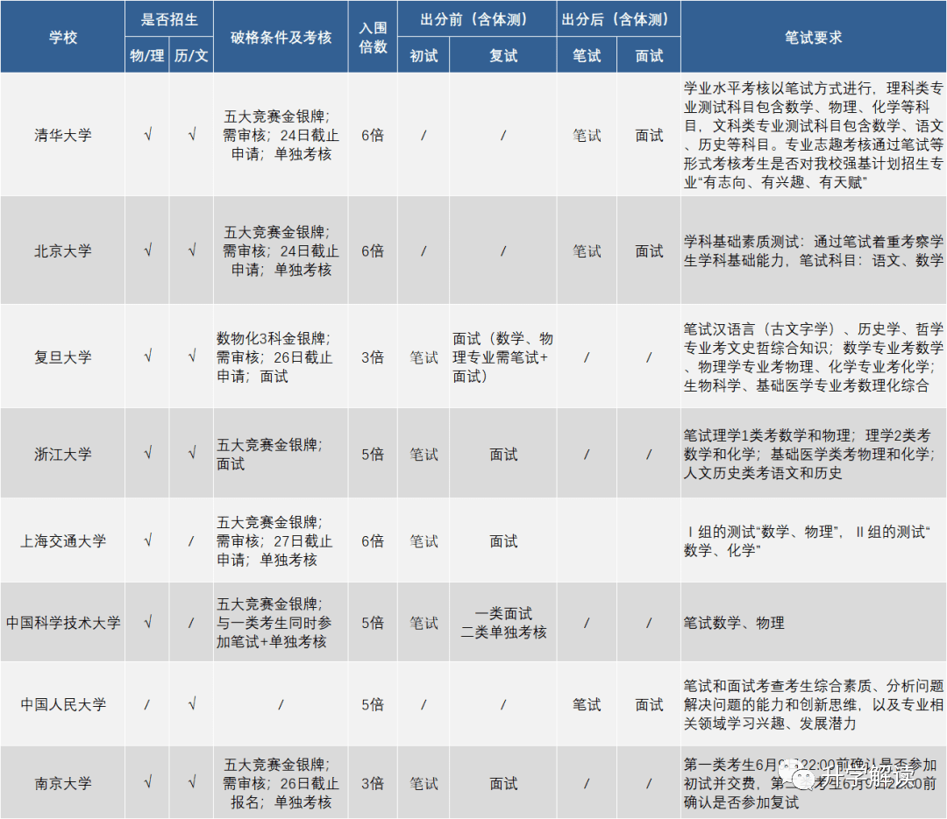Click 中国人民大学 出分后 笔试 cell

point(587,704)
